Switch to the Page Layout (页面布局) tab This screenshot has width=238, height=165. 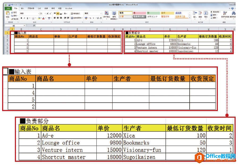coord(31,8)
